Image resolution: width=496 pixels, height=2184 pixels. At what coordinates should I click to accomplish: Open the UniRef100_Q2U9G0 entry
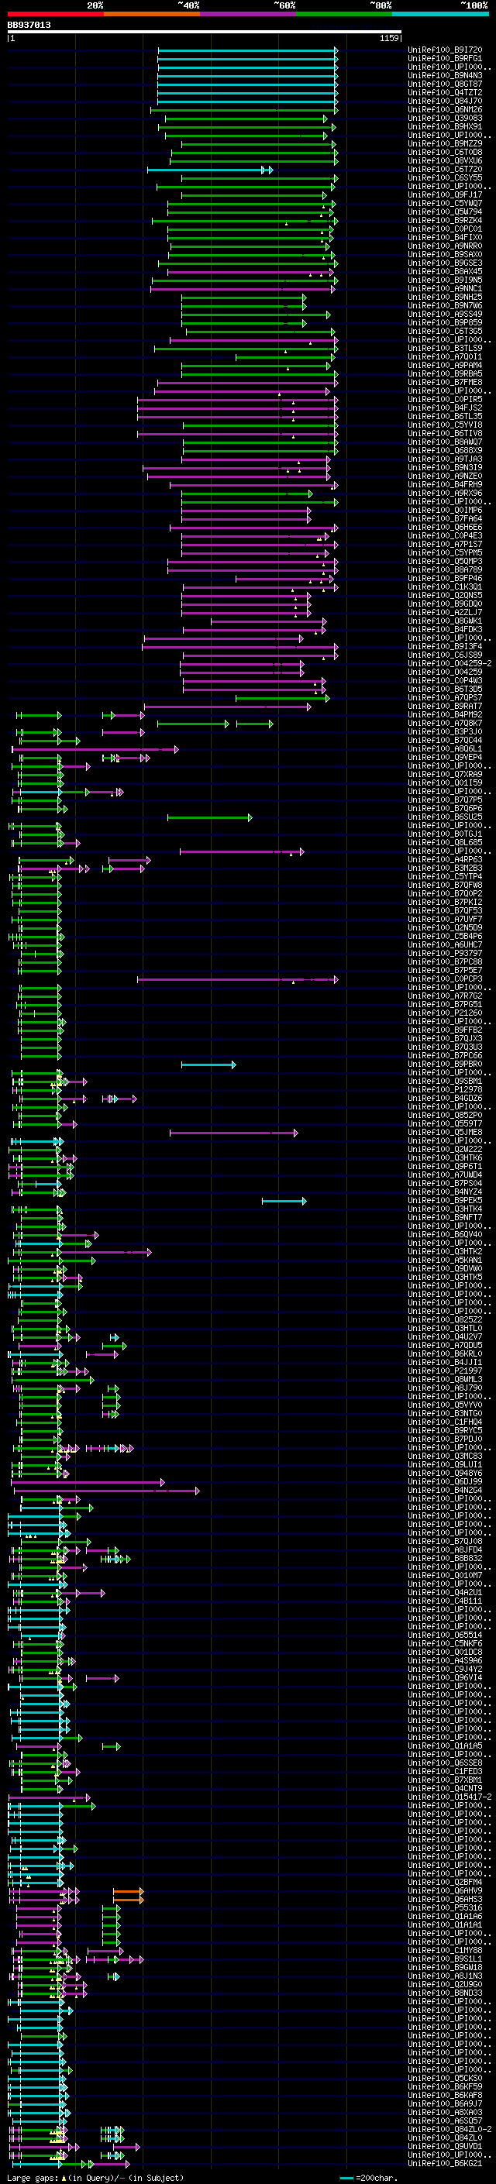pyautogui.click(x=445, y=1984)
